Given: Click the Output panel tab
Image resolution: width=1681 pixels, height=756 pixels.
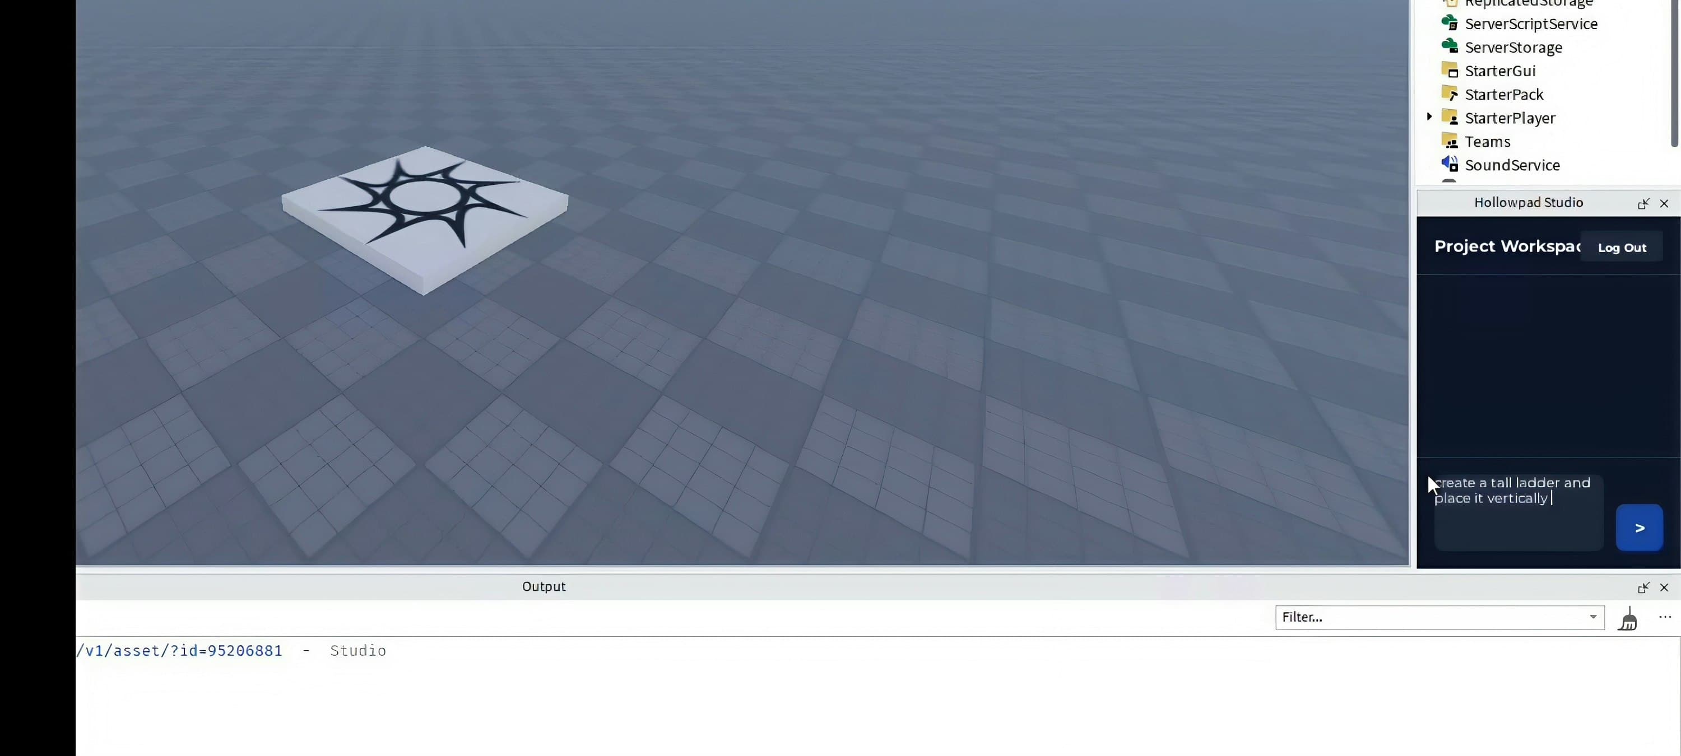Looking at the screenshot, I should (x=544, y=586).
